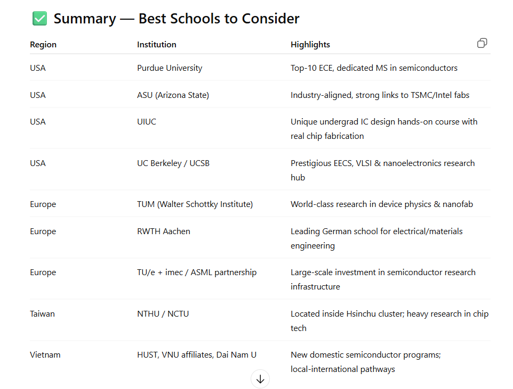Screen dimensions: 513x389
Task: Click the World-class research in device physics text
Action: point(381,204)
